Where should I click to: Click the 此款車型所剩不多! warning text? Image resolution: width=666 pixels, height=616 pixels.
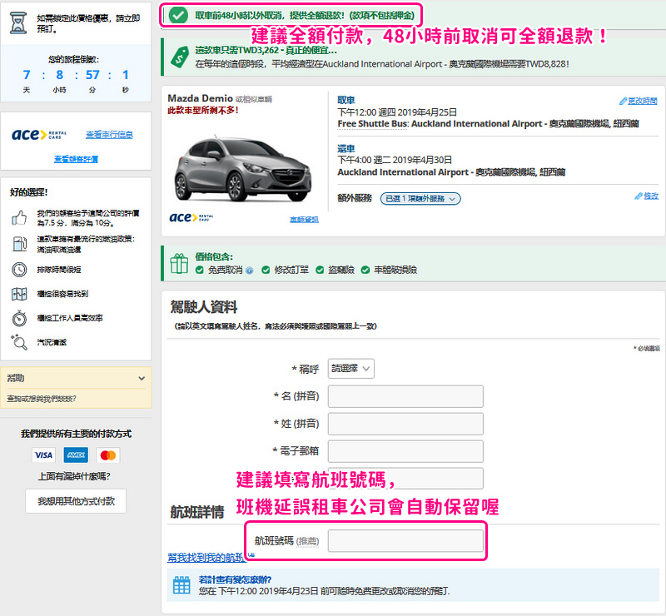tap(203, 111)
